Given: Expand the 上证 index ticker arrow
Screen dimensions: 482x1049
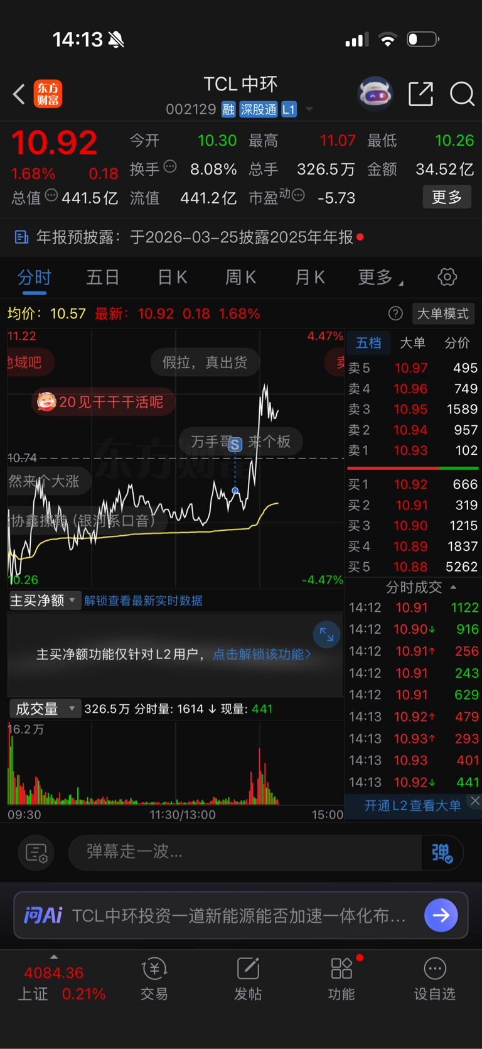Looking at the screenshot, I should click(x=54, y=957).
